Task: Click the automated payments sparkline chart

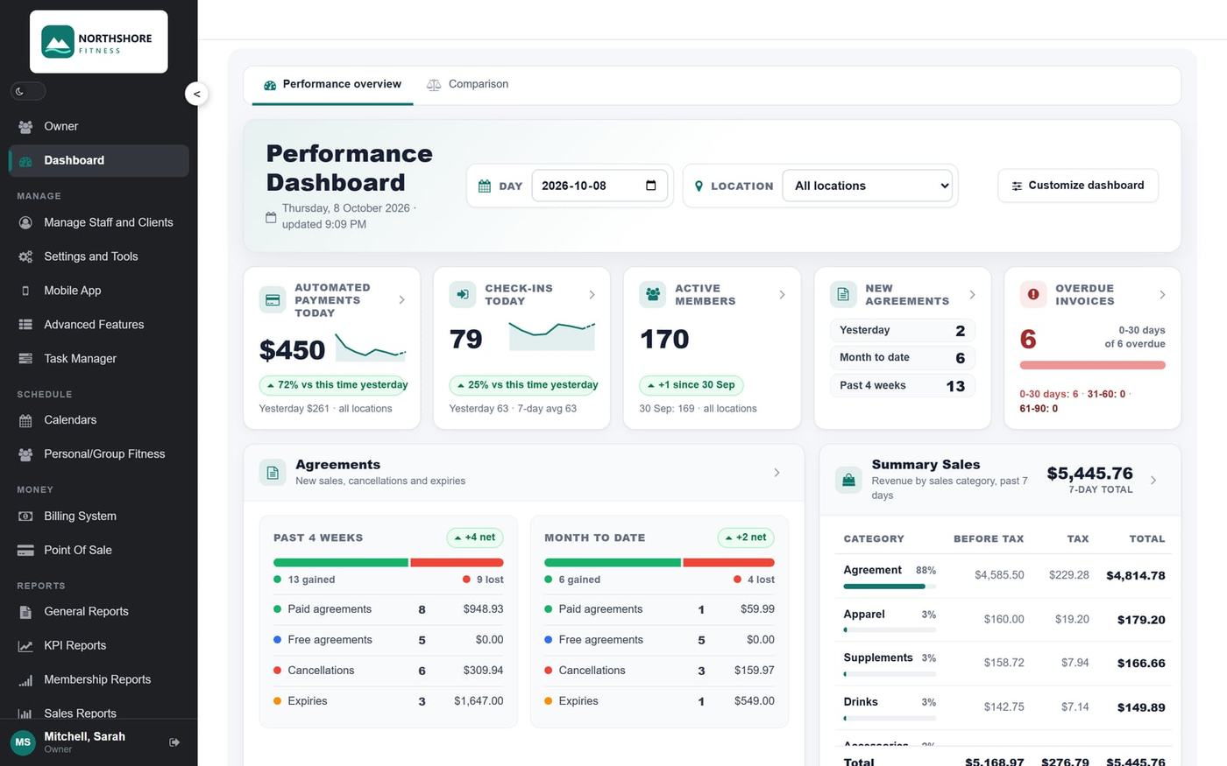Action: coord(371,348)
